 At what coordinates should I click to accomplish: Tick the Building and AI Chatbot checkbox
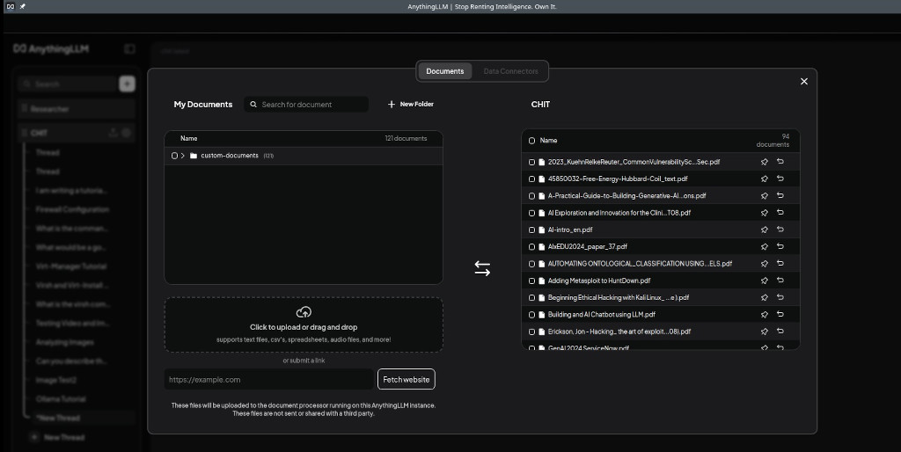[531, 316]
